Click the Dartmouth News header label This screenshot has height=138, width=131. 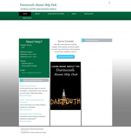[92, 40]
